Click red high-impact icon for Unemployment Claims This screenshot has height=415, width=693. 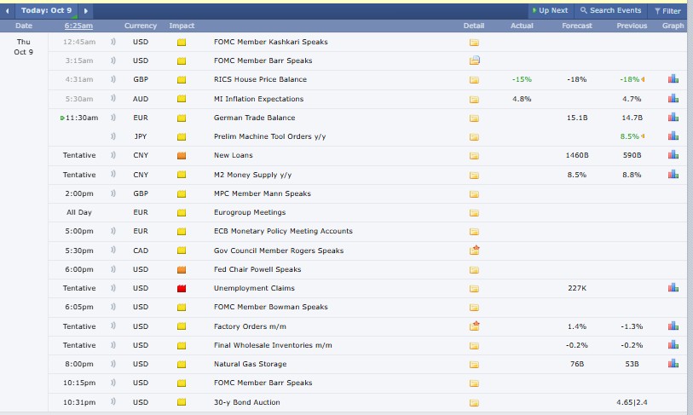click(182, 289)
